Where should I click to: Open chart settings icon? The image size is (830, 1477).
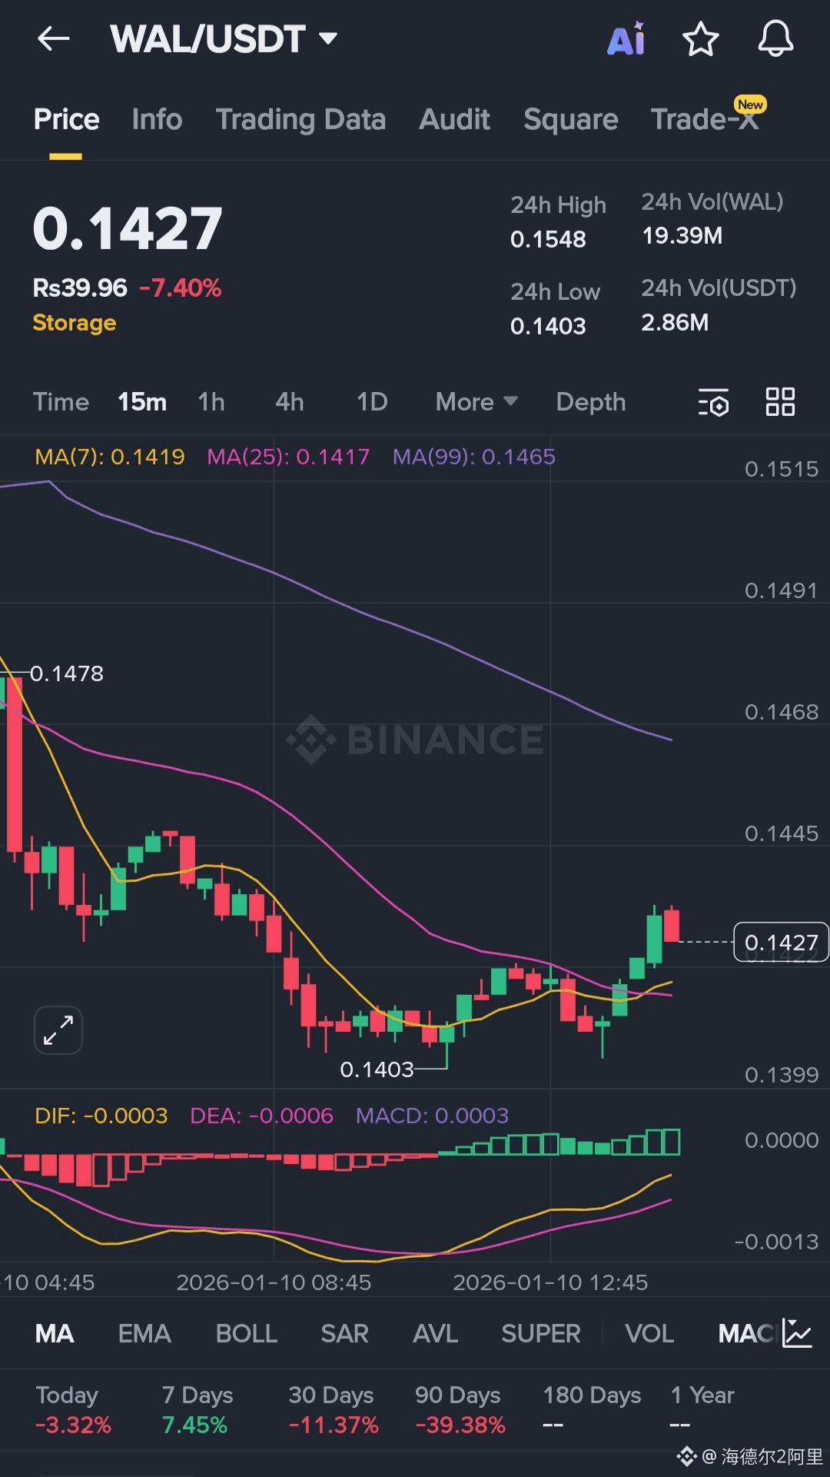[713, 402]
